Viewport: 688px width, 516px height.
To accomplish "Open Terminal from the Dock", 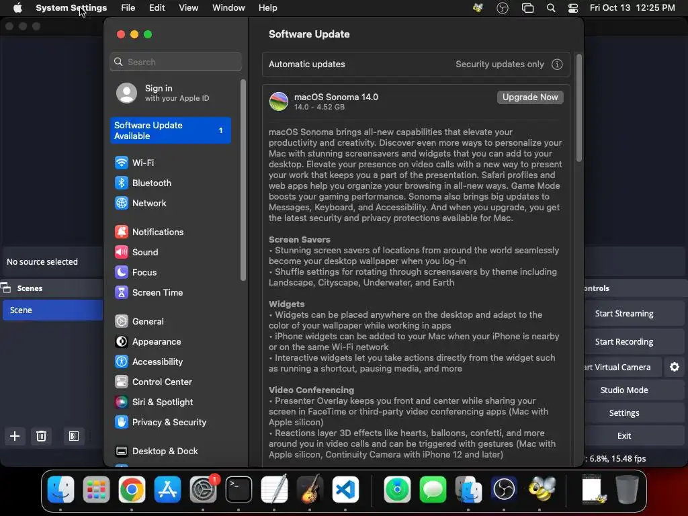I will pyautogui.click(x=239, y=490).
